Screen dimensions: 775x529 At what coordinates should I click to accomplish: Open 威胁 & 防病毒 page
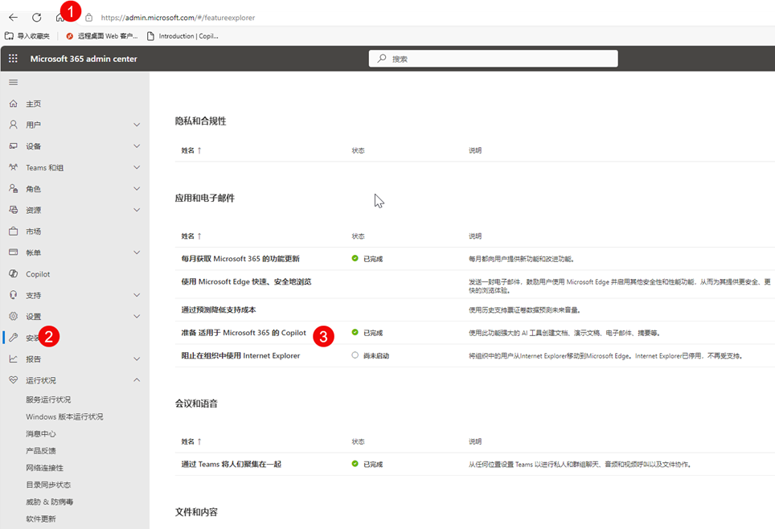[49, 502]
